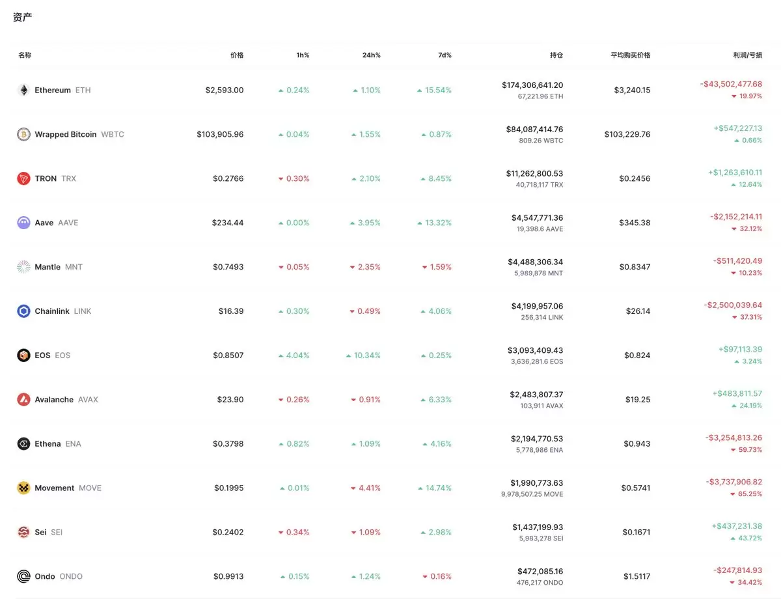Open the Ethereum name link
The image size is (781, 599).
tap(53, 90)
